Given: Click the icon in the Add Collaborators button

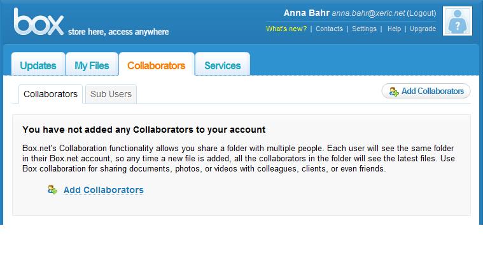Looking at the screenshot, I should click(394, 91).
